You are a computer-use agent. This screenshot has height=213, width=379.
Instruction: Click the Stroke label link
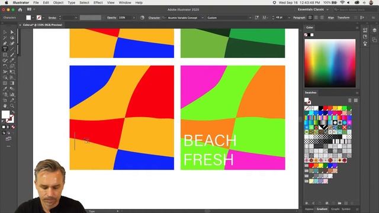coord(52,18)
